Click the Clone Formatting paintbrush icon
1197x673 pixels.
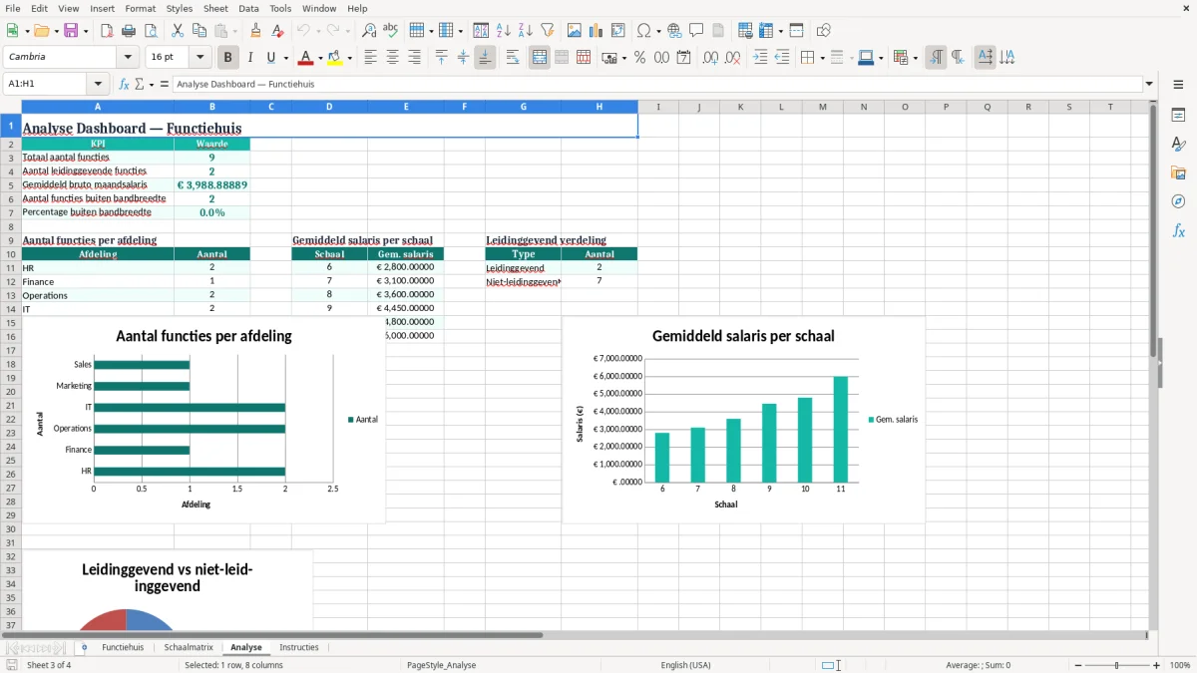coord(256,31)
